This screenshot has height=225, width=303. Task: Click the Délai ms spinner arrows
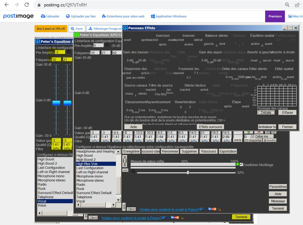(252, 136)
